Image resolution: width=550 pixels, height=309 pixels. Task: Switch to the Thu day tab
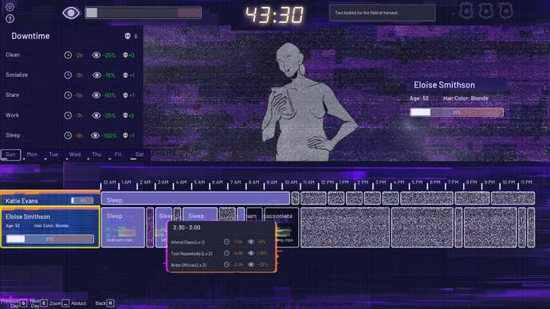(96, 154)
